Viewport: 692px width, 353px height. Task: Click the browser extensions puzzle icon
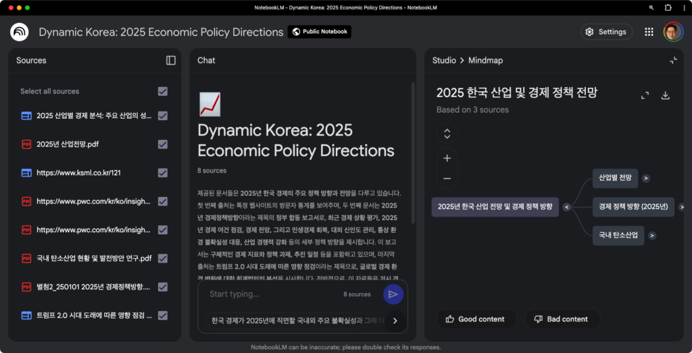668,7
